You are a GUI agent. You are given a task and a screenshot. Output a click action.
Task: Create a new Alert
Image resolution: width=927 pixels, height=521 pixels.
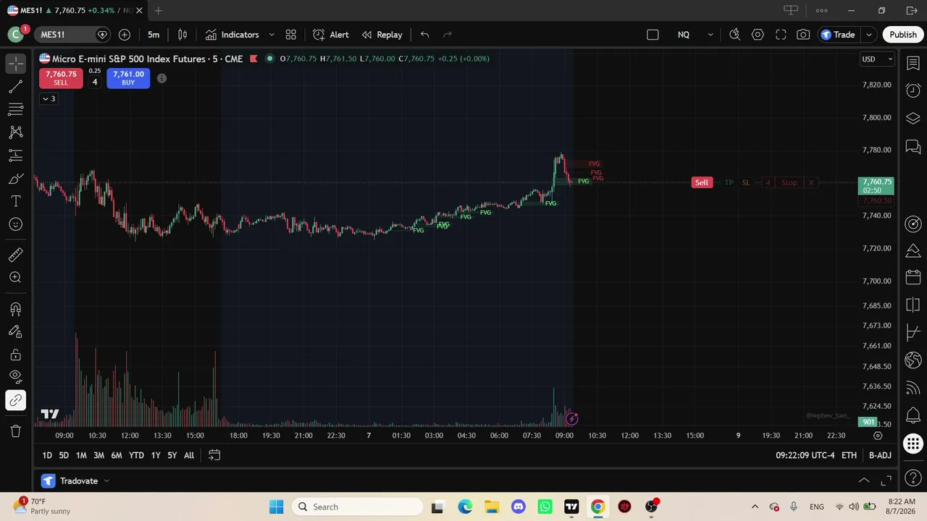[331, 35]
